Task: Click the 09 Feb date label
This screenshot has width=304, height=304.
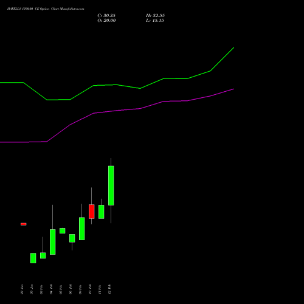Action: pos(80,289)
